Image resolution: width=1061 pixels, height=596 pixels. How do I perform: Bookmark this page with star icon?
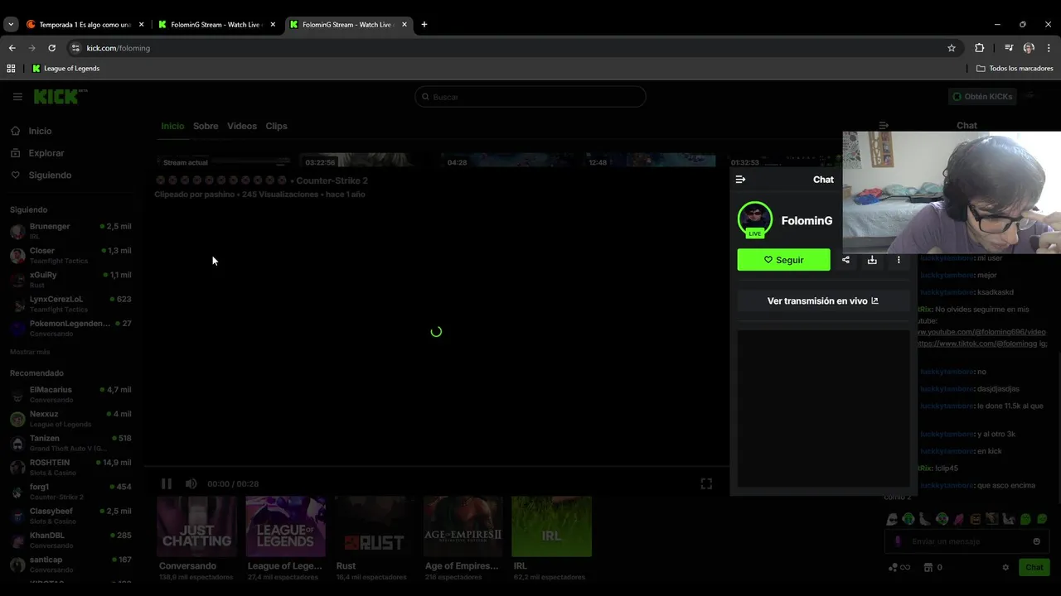click(x=952, y=48)
